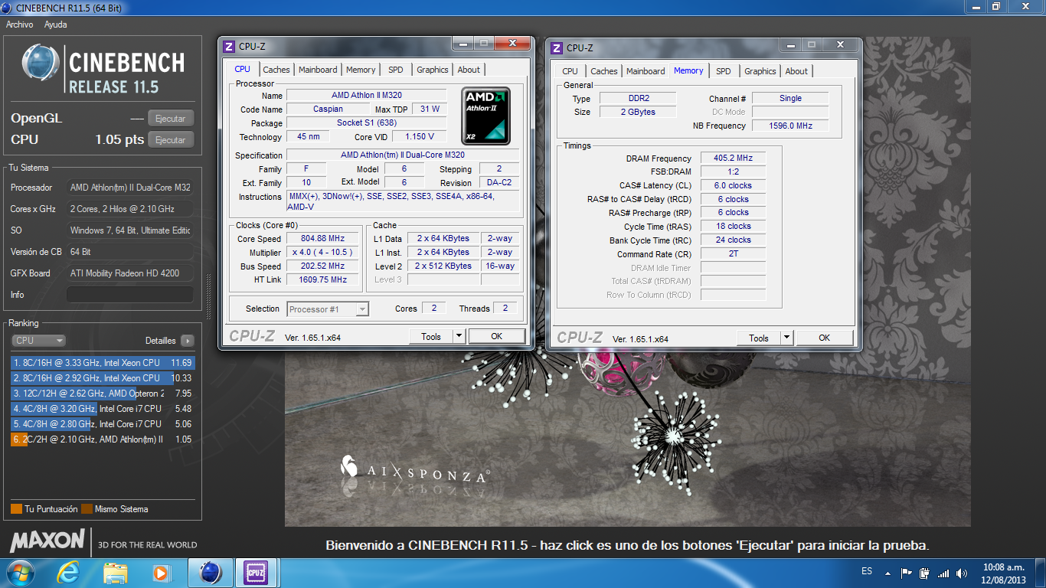Switch to About tab in left CPU-Z
The image size is (1046, 588).
[x=469, y=70]
